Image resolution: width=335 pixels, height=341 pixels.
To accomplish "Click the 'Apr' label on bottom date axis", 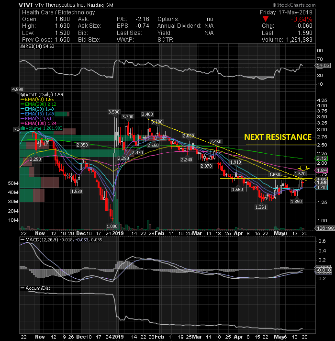I will [x=238, y=337].
